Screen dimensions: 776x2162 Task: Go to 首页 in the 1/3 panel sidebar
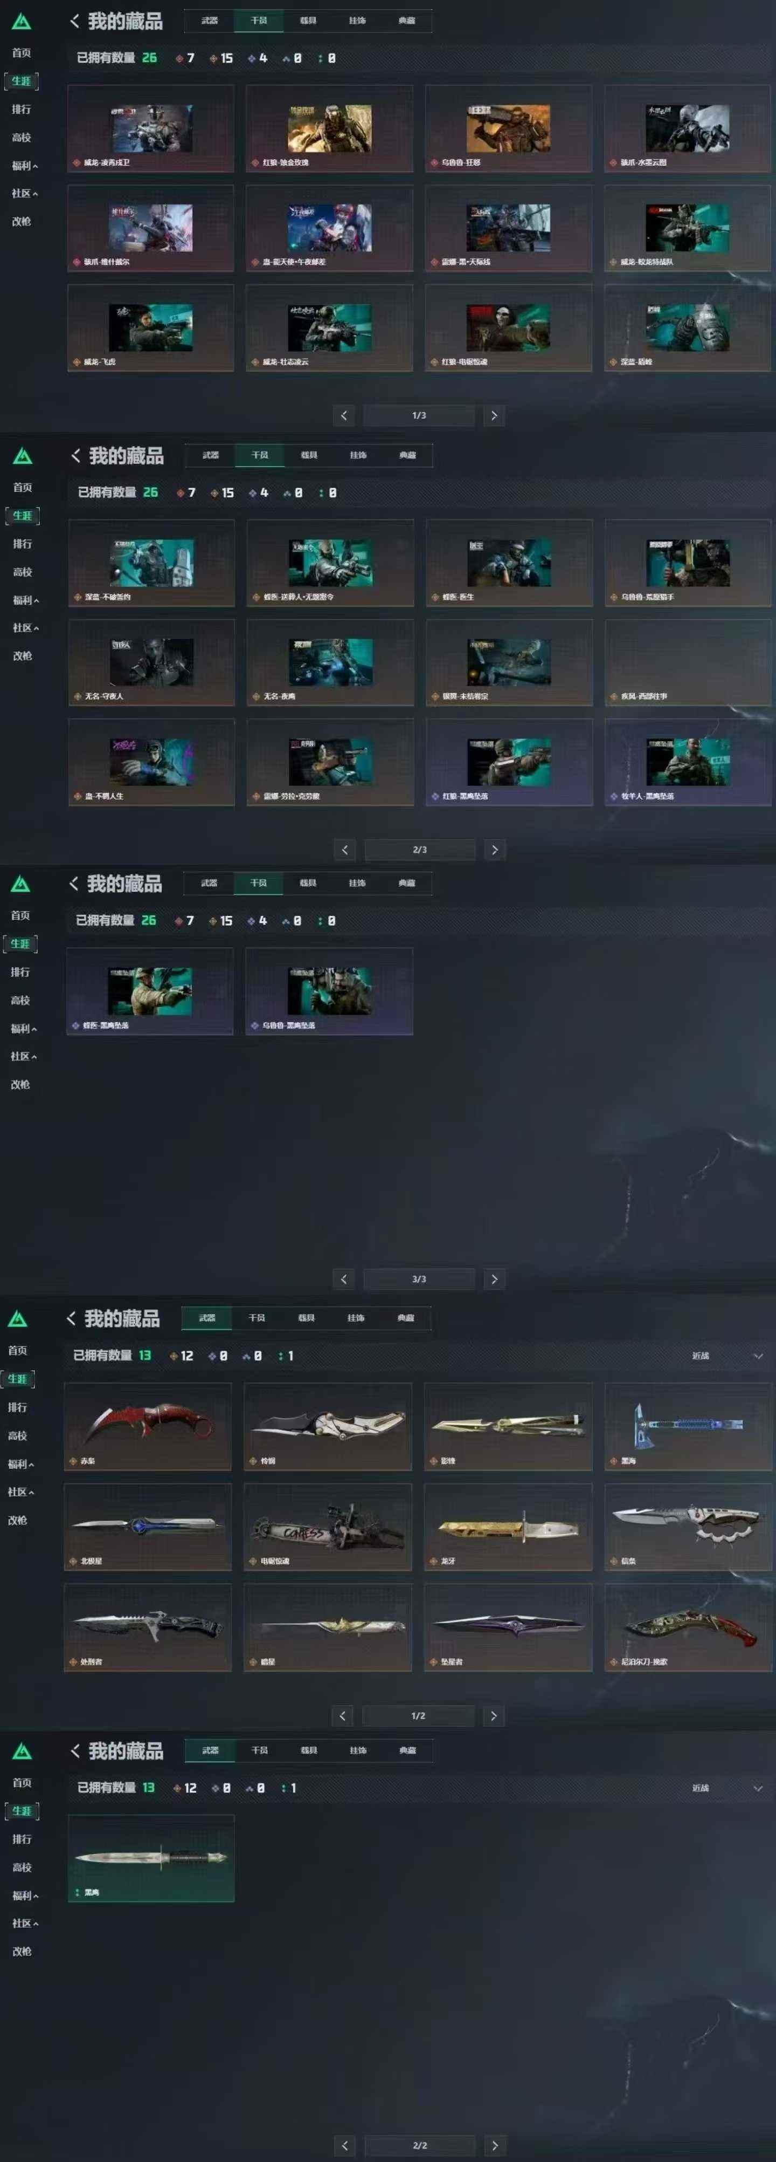[21, 53]
